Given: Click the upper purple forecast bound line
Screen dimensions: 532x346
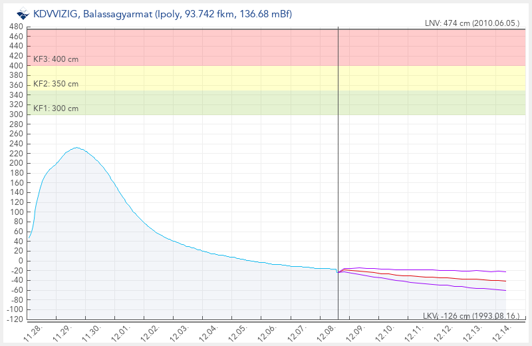Looking at the screenshot, I should coord(426,269).
